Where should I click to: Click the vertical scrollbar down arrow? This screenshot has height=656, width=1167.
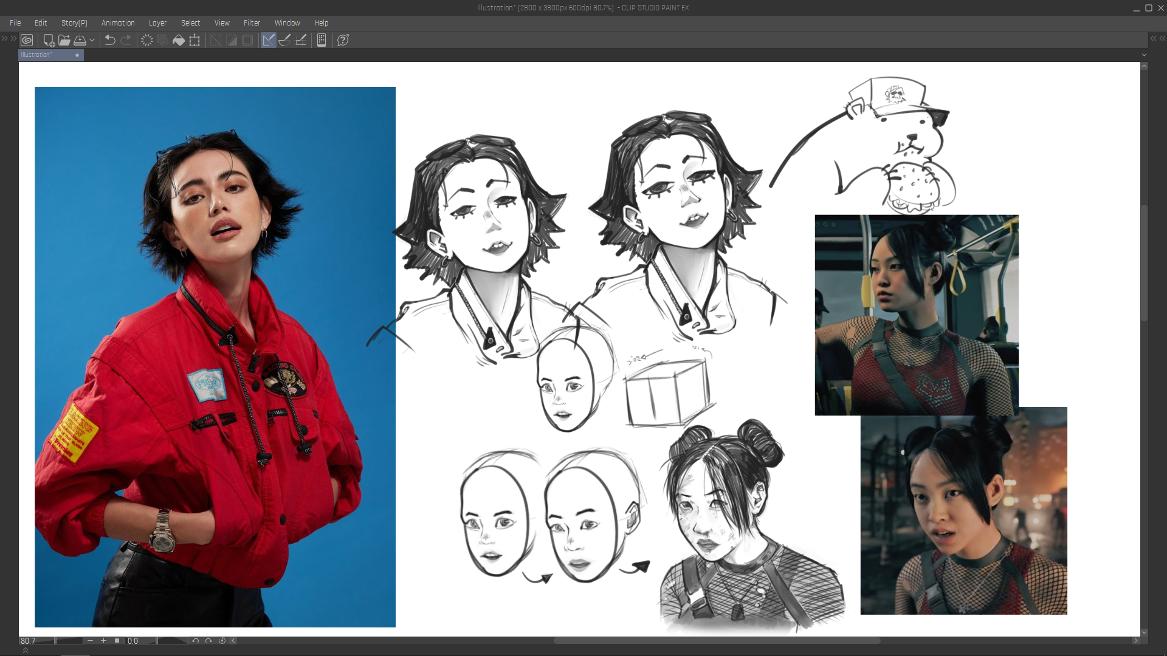1145,632
